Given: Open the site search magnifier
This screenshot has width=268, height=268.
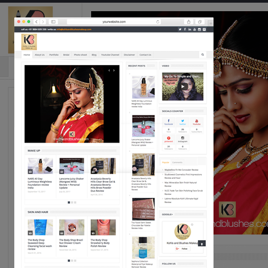Looking at the screenshot, I should coord(202,54).
